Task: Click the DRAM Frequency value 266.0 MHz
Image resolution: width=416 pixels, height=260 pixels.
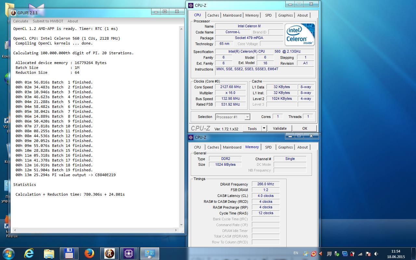Action: click(266, 184)
